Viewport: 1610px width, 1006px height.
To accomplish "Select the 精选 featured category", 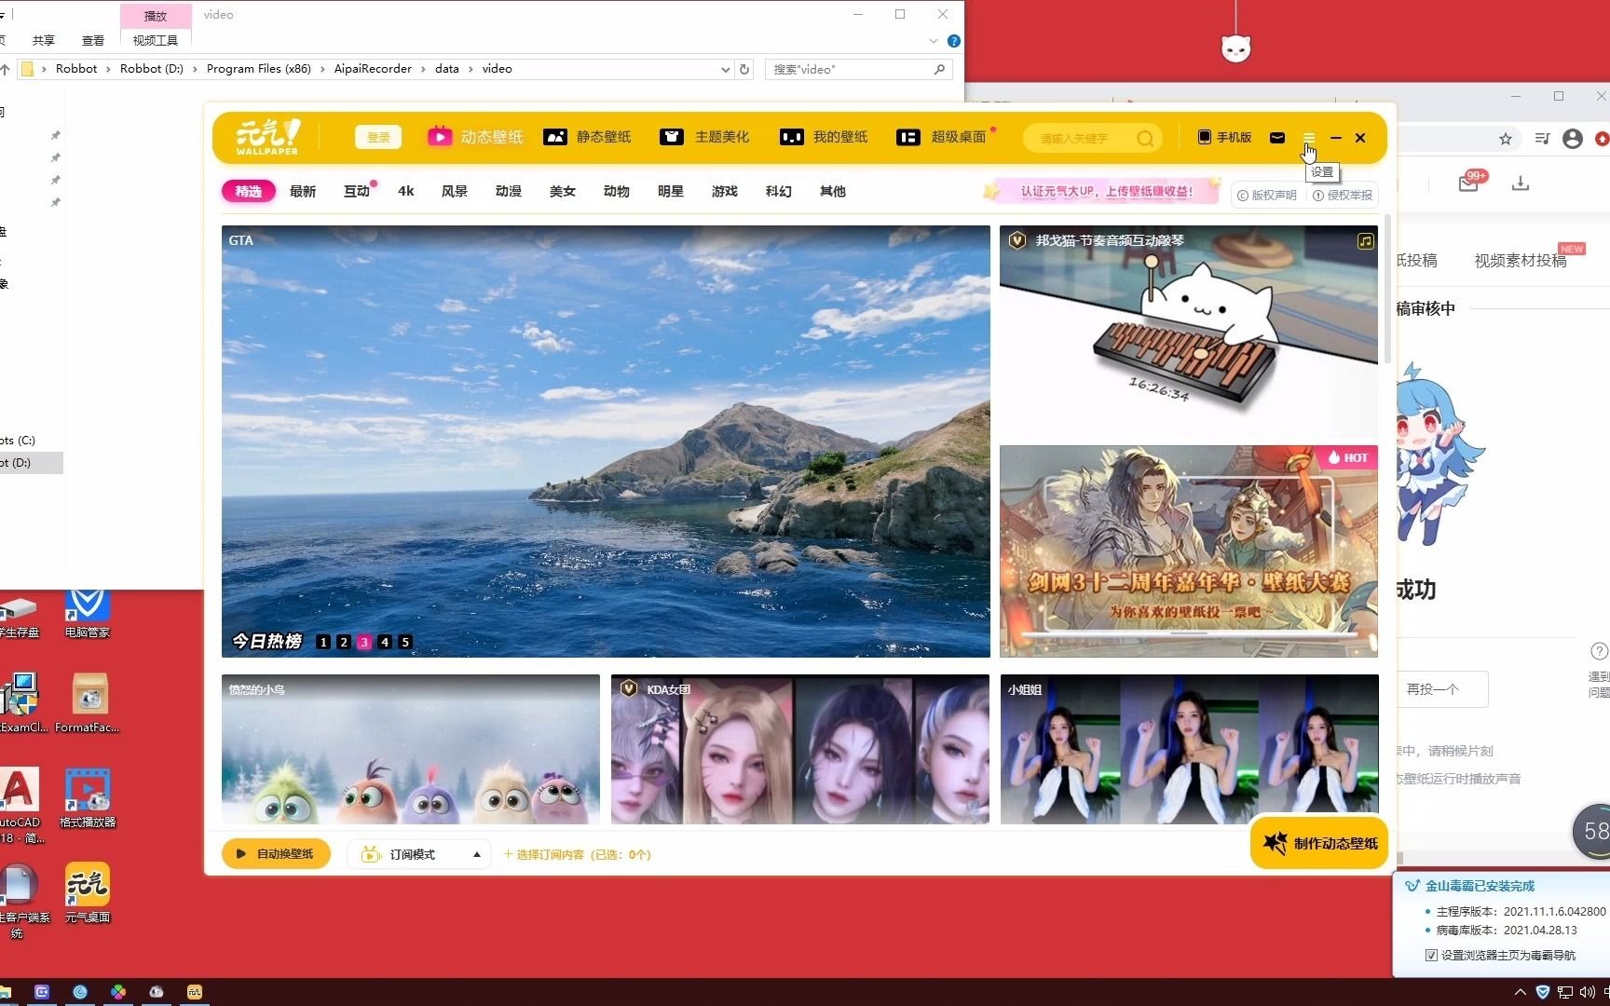I will 249,191.
